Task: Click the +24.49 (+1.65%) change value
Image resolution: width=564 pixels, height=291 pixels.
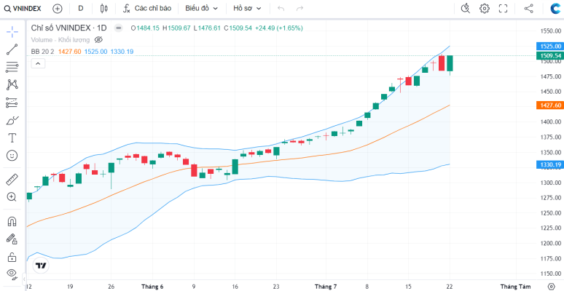Action: pyautogui.click(x=279, y=28)
